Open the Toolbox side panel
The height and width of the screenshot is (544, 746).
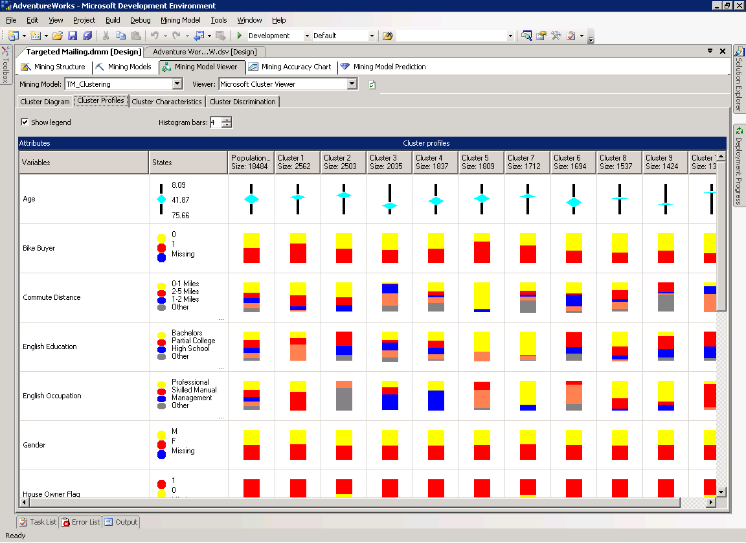click(6, 65)
